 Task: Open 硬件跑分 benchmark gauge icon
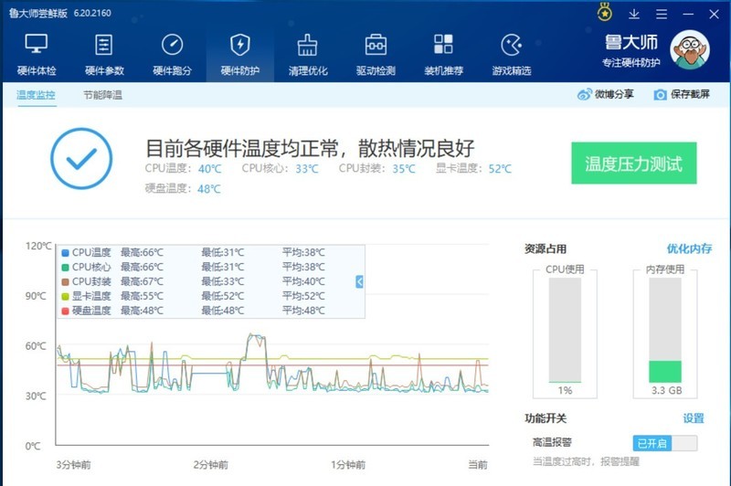[x=172, y=45]
